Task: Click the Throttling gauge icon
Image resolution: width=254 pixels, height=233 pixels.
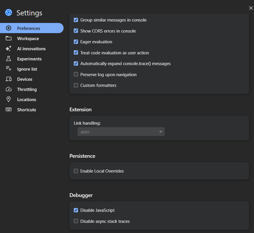Action: coord(9,89)
